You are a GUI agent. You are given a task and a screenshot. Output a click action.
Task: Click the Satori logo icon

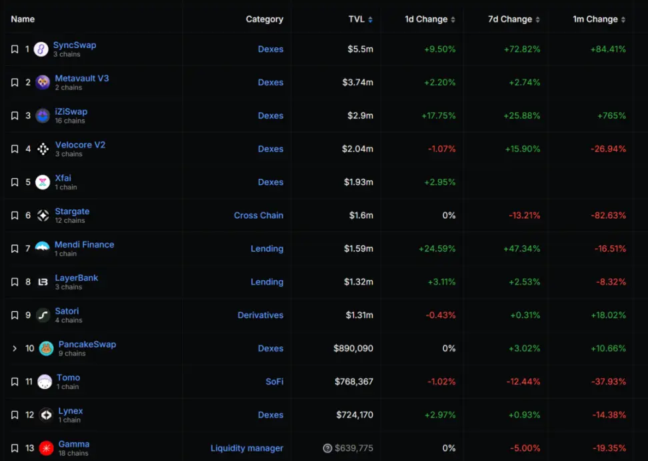coord(43,315)
